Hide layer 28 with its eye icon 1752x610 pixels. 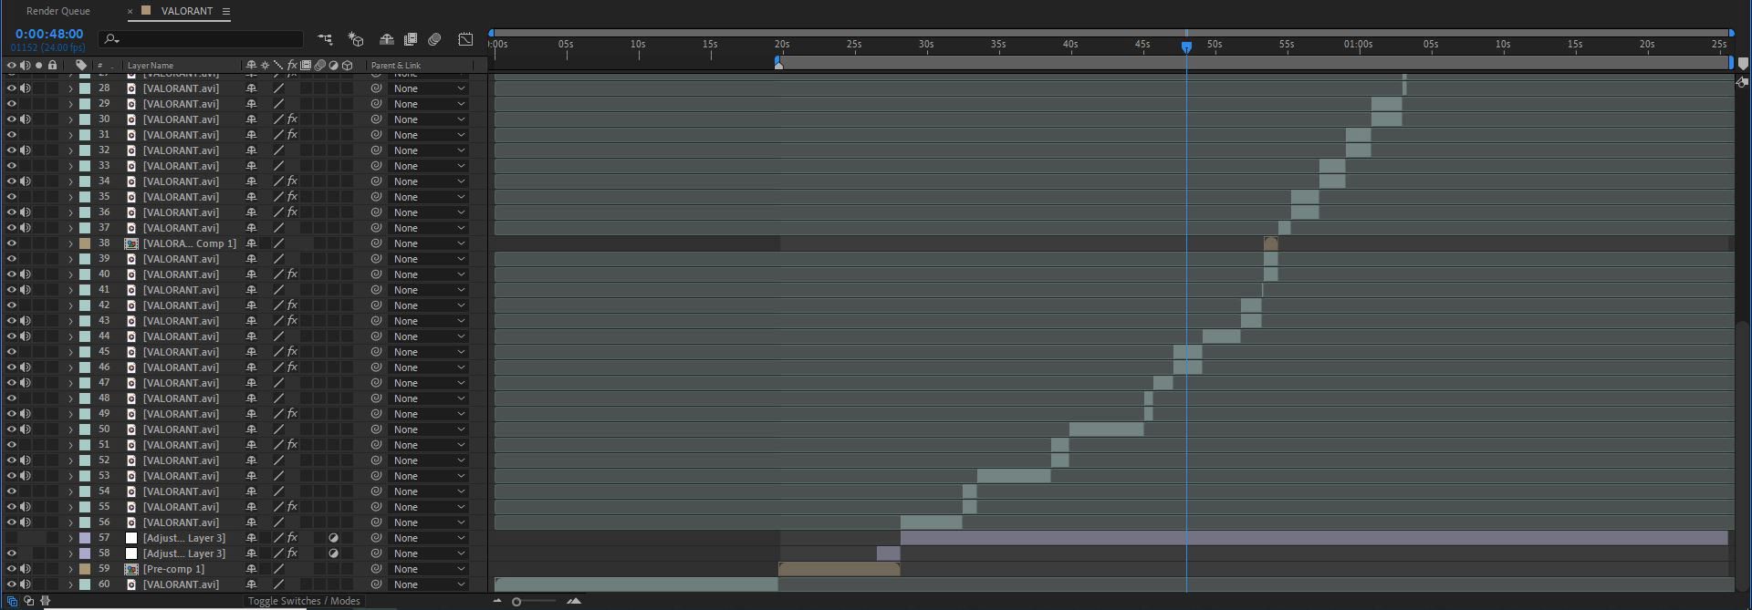click(12, 88)
